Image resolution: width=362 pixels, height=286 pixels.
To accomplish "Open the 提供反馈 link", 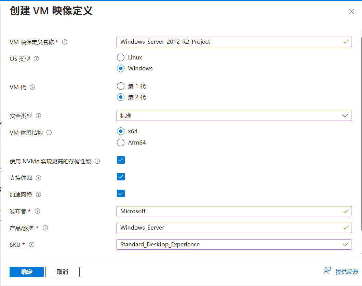I will pos(346,272).
